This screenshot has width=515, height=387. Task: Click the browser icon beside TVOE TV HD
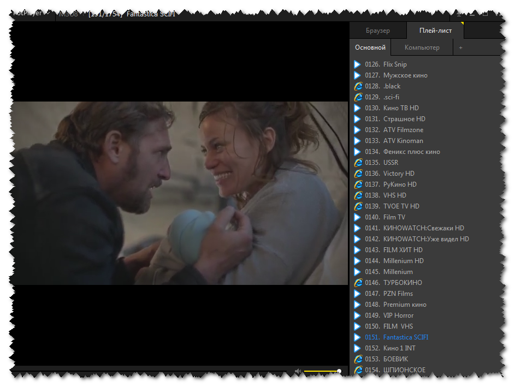[x=358, y=206]
